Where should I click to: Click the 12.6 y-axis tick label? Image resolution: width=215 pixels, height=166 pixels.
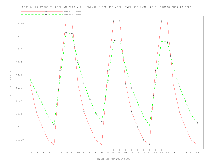(x=19, y=127)
